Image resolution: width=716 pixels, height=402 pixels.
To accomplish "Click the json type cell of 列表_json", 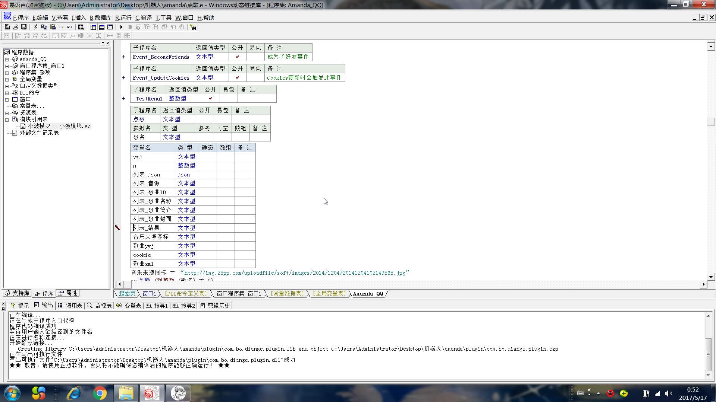I will coord(187,175).
